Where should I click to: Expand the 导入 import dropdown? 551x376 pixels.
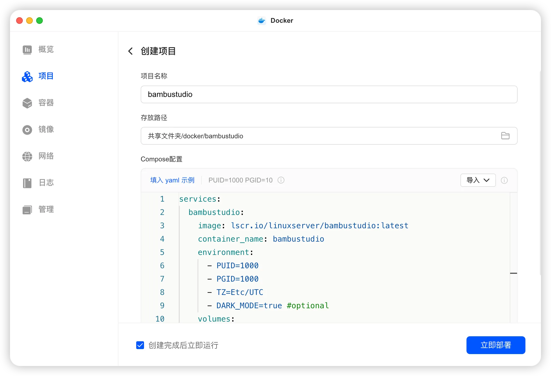pyautogui.click(x=478, y=180)
